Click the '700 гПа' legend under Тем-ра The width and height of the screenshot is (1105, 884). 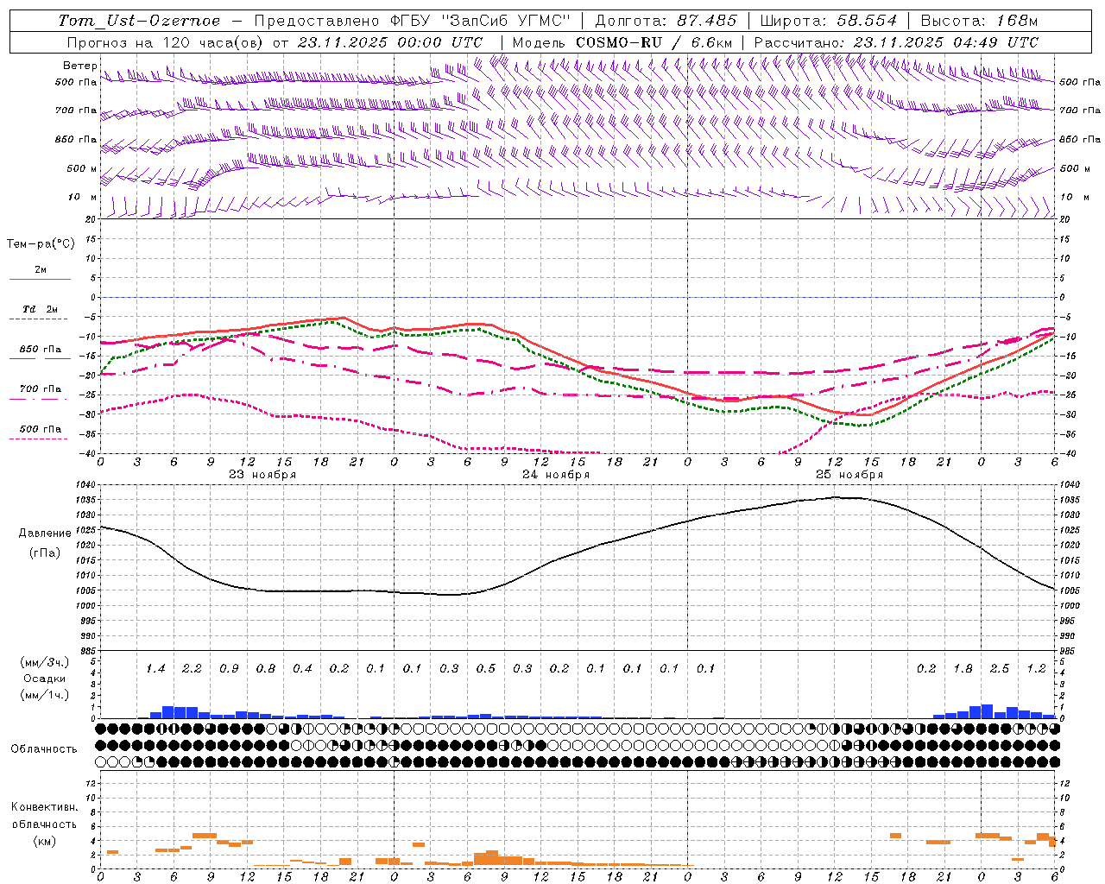41,389
